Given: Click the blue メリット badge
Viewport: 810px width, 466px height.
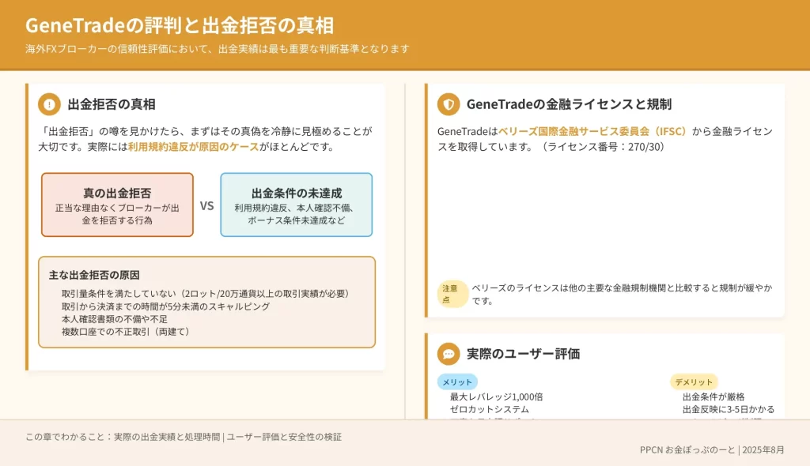Looking at the screenshot, I should click(x=457, y=381).
